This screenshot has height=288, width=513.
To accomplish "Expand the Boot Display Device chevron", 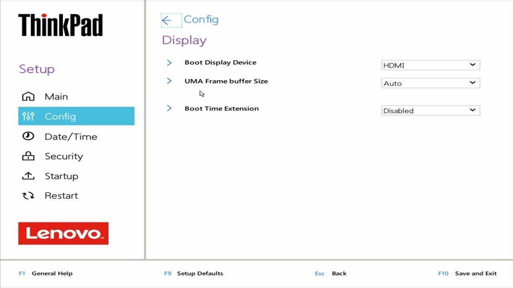I will [169, 63].
